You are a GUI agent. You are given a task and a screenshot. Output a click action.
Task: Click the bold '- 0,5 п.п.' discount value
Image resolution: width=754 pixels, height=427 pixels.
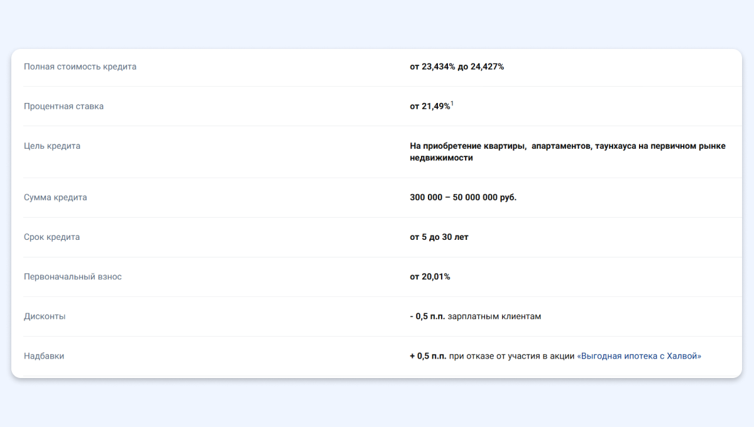pos(427,316)
